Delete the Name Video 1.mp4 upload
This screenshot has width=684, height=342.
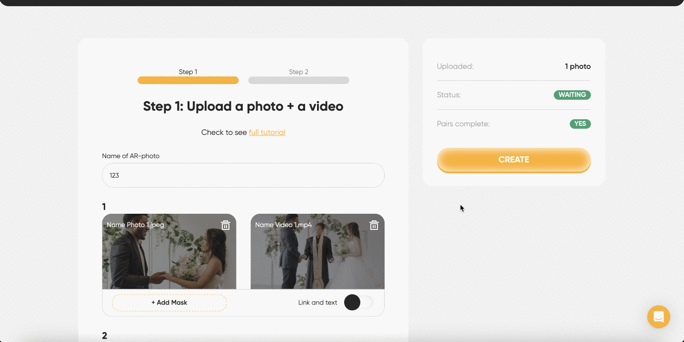(374, 225)
